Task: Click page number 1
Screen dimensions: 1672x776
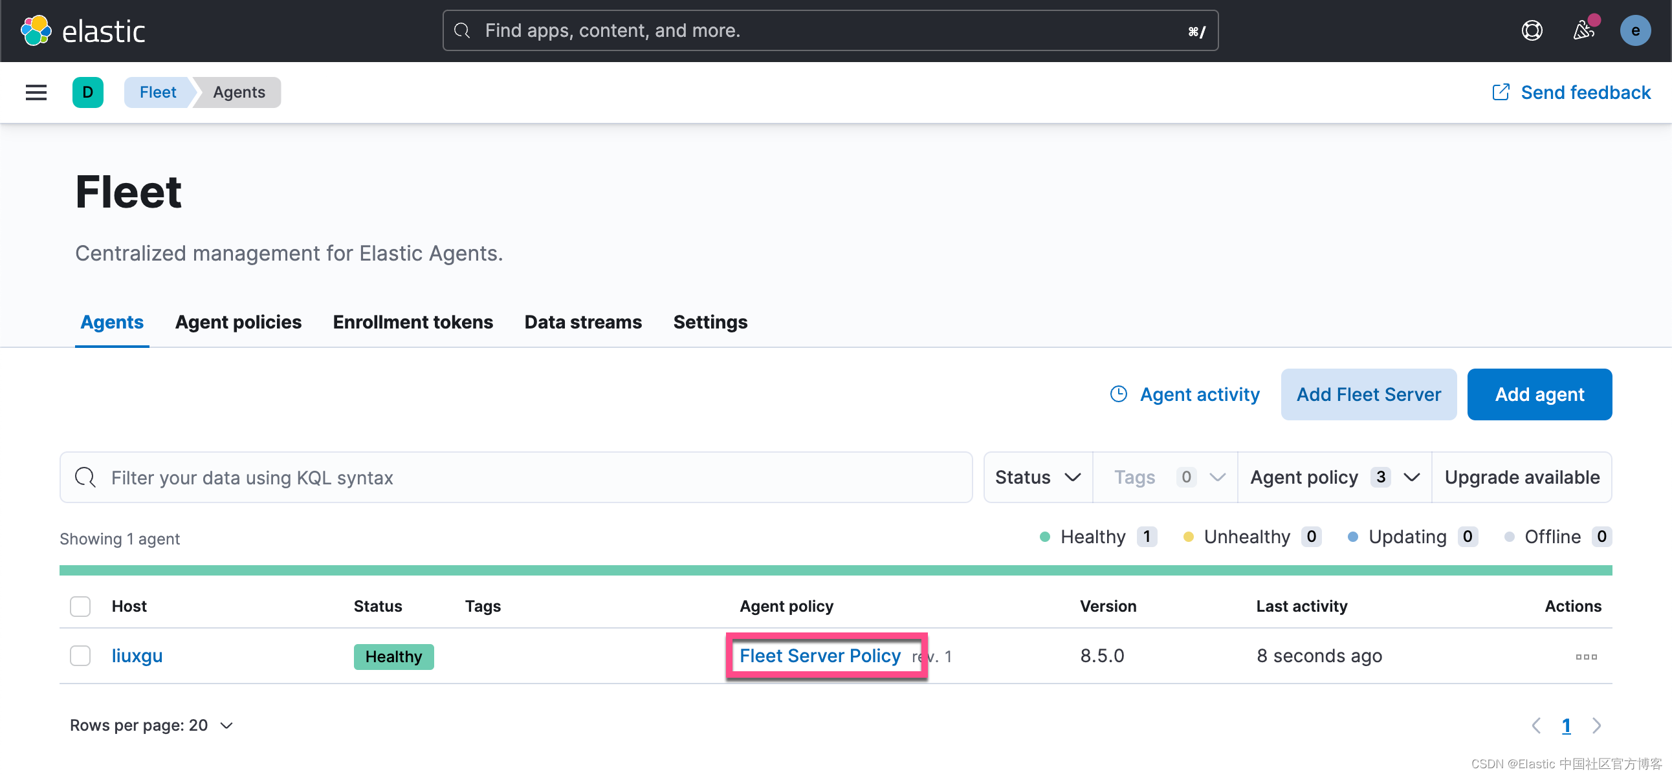Action: click(x=1565, y=725)
